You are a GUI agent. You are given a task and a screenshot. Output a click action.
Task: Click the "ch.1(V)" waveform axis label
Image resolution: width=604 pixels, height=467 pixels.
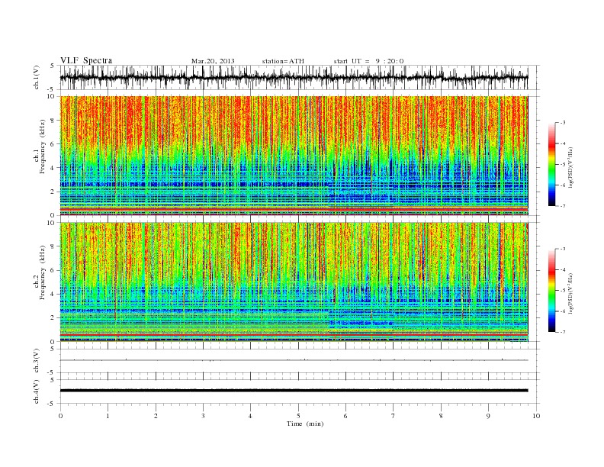pyautogui.click(x=37, y=77)
